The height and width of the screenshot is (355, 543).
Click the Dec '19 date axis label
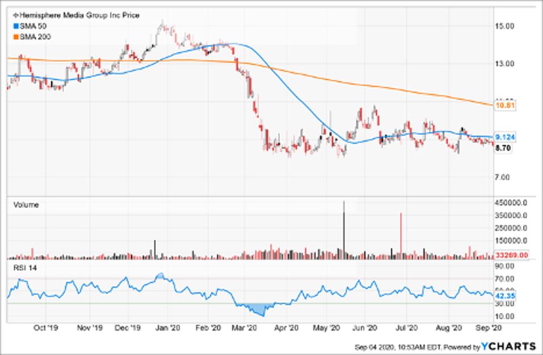(x=128, y=328)
